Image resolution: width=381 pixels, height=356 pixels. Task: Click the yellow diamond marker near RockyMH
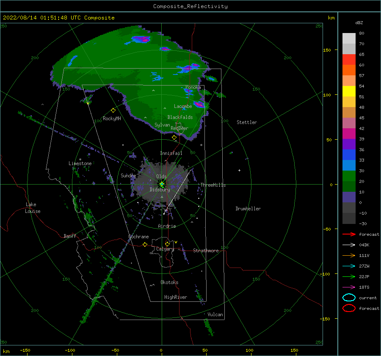pyautogui.click(x=113, y=110)
